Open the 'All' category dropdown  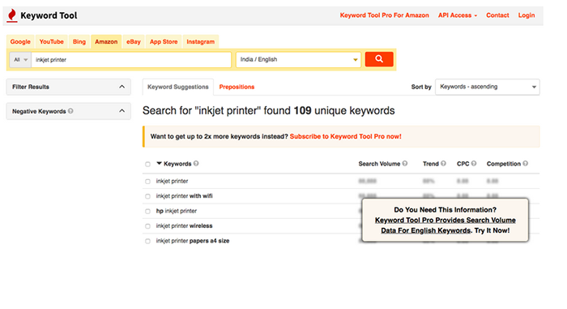click(20, 60)
